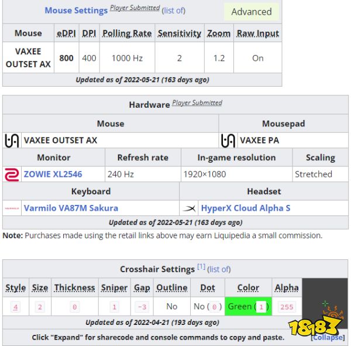Click the green Color cell in crosshair table

[x=248, y=306]
